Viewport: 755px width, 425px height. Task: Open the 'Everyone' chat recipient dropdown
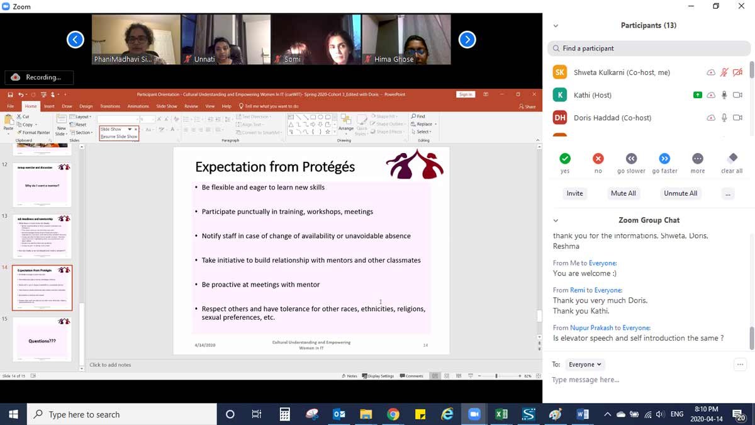coord(585,365)
